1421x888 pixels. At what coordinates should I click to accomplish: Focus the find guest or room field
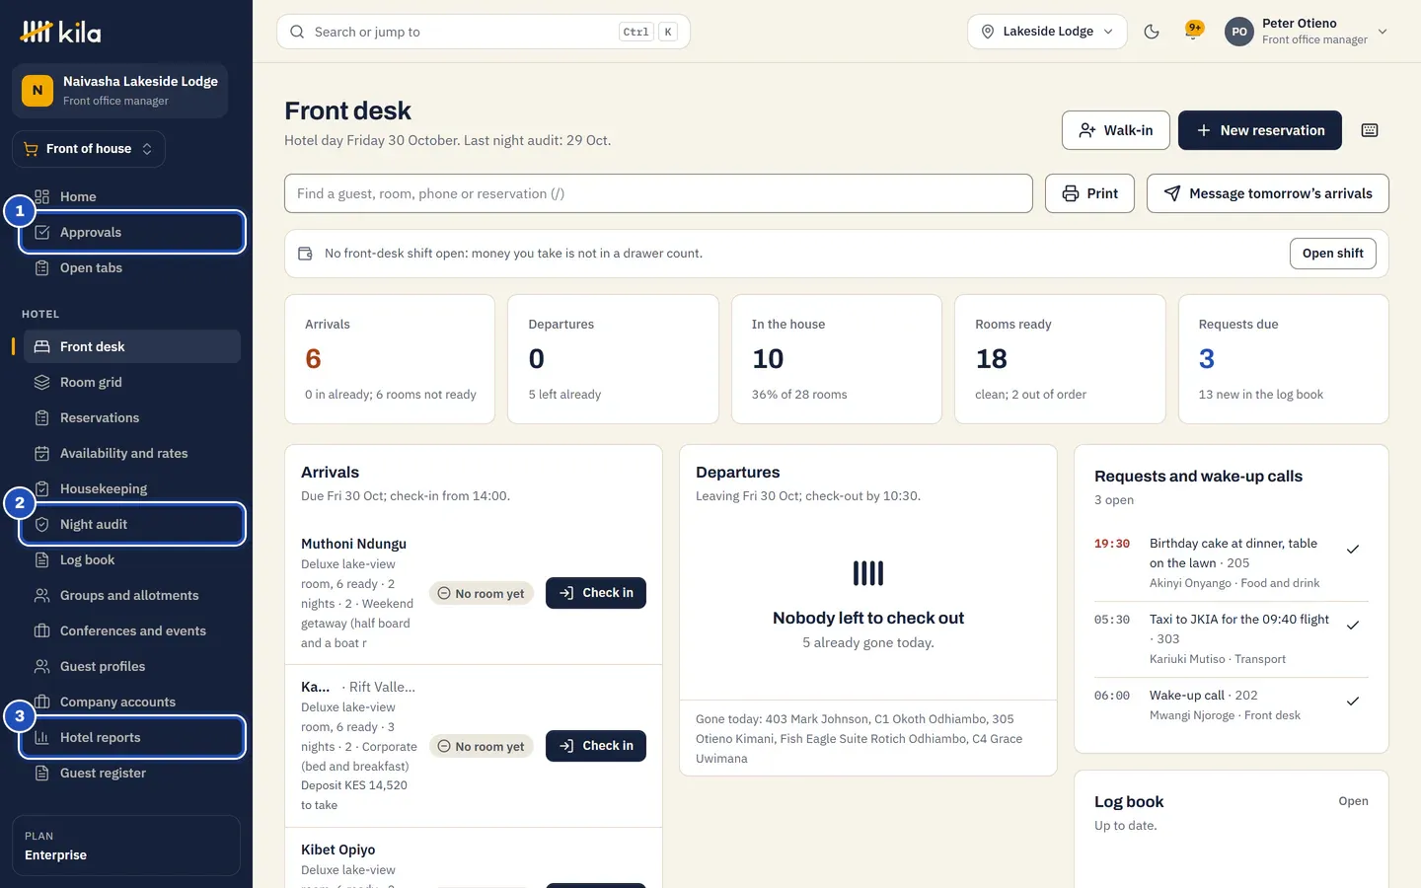click(658, 193)
